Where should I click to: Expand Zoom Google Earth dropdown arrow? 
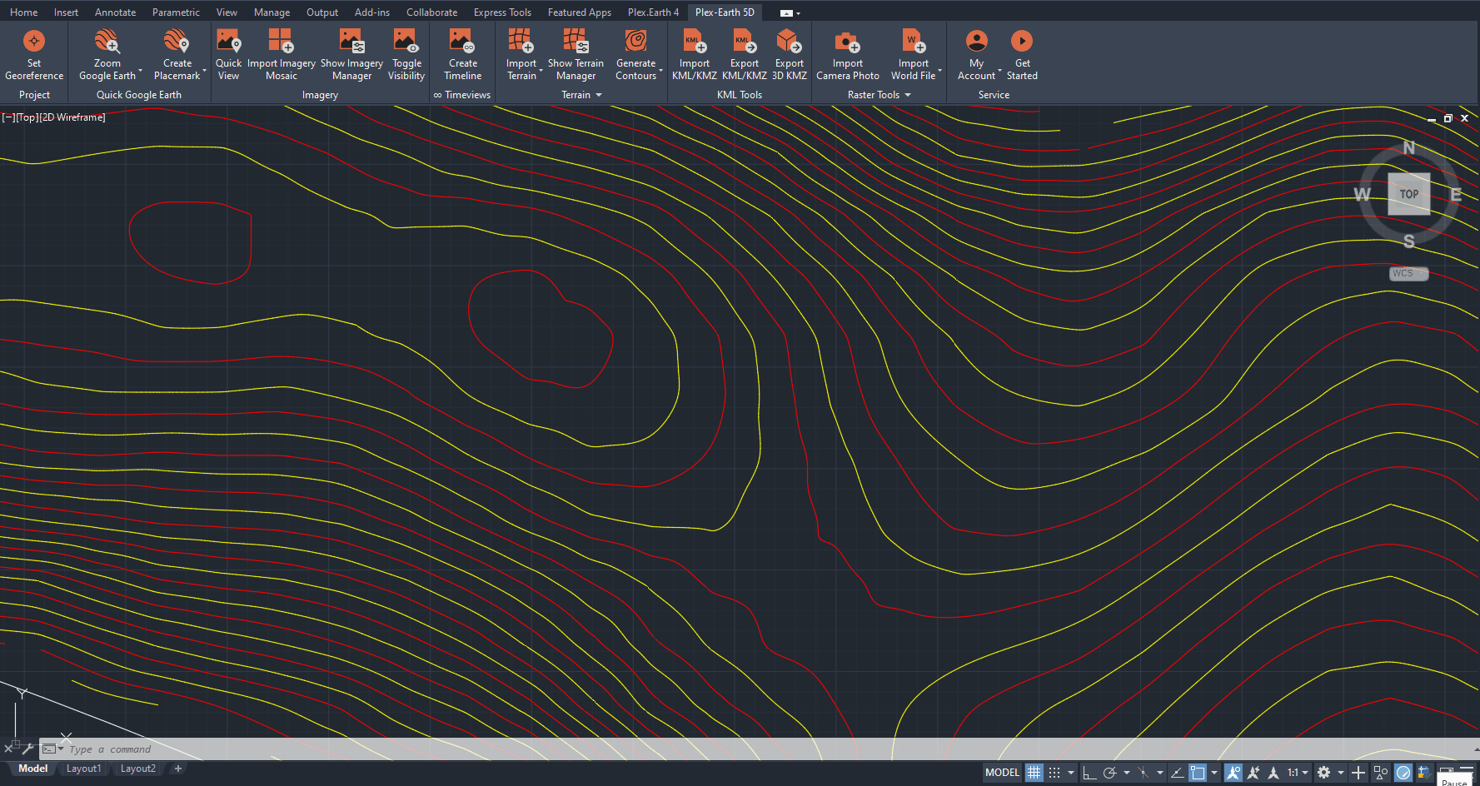(140, 71)
